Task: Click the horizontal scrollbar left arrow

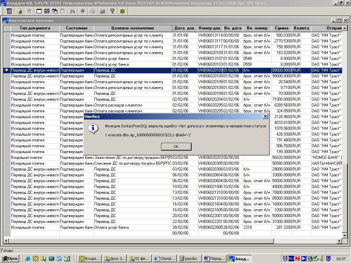Action: pos(6,241)
